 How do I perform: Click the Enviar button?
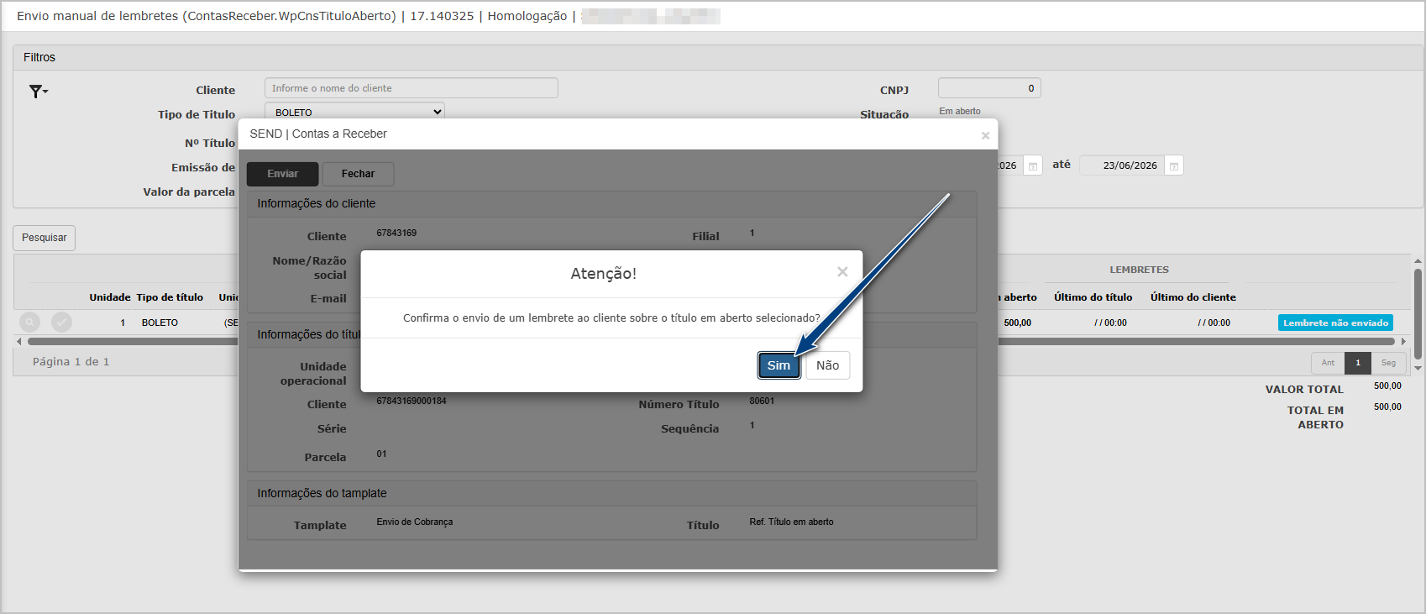click(283, 174)
